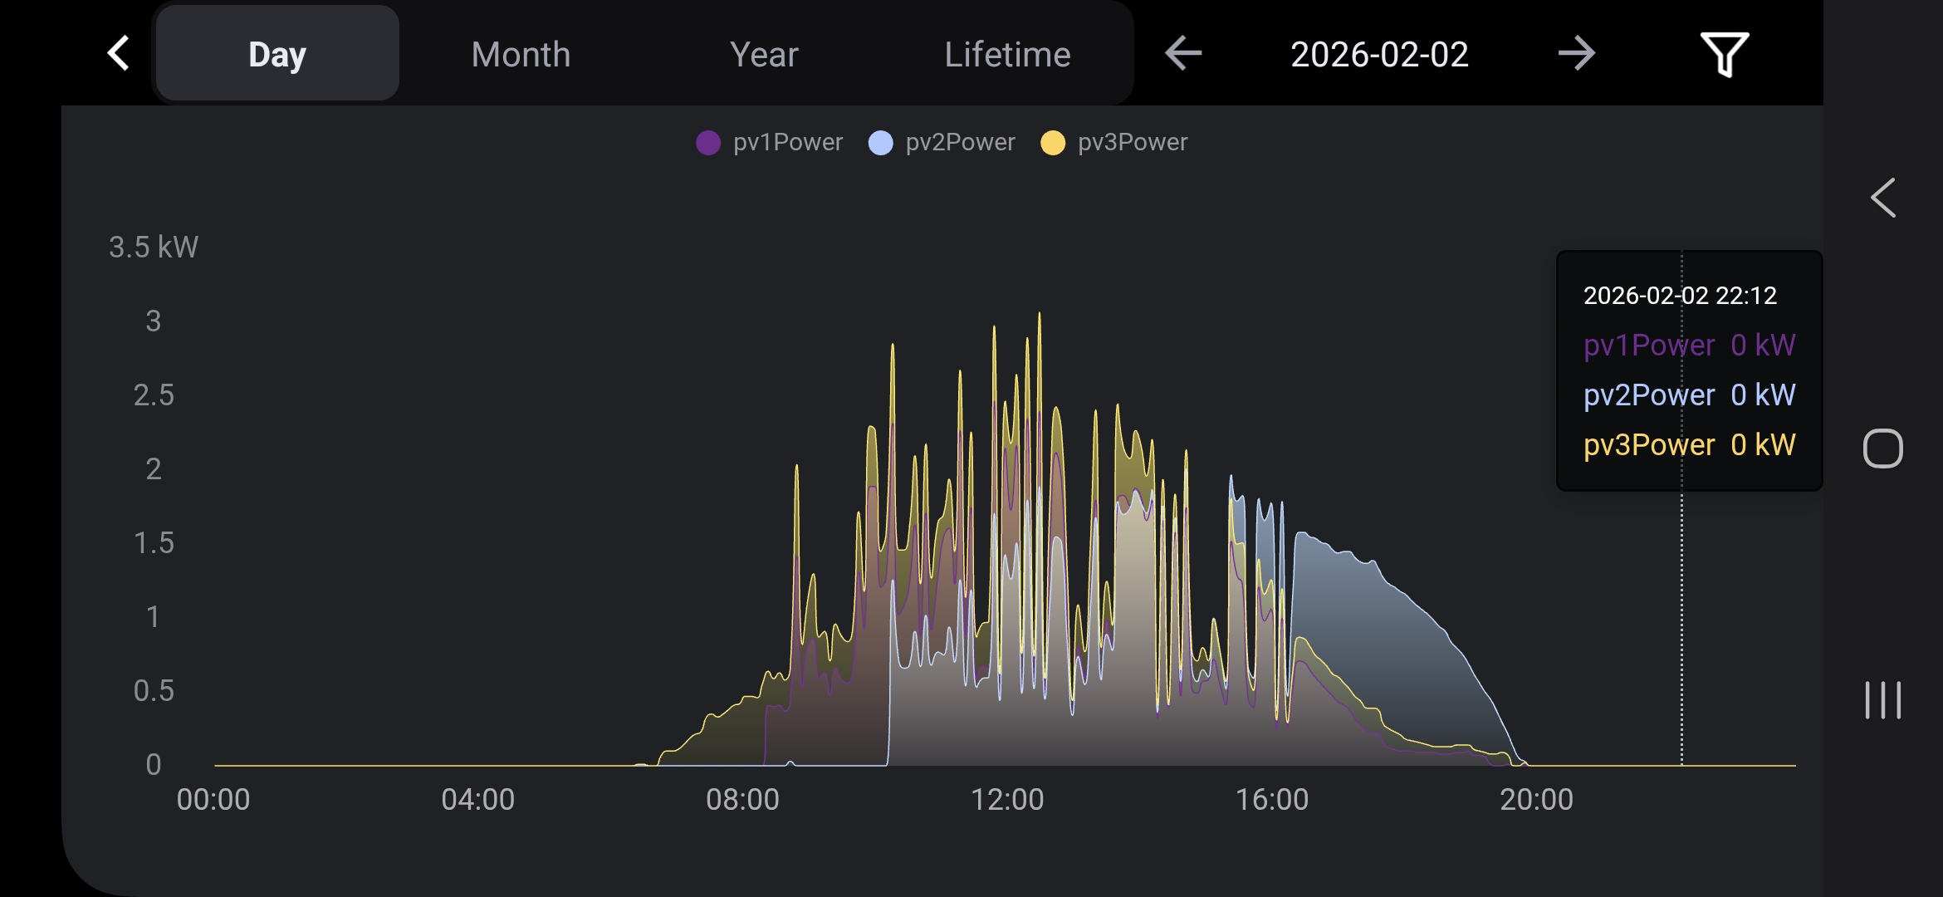The height and width of the screenshot is (897, 1943).
Task: Toggle pv3Power series via yellow legend dot
Action: (x=1053, y=143)
